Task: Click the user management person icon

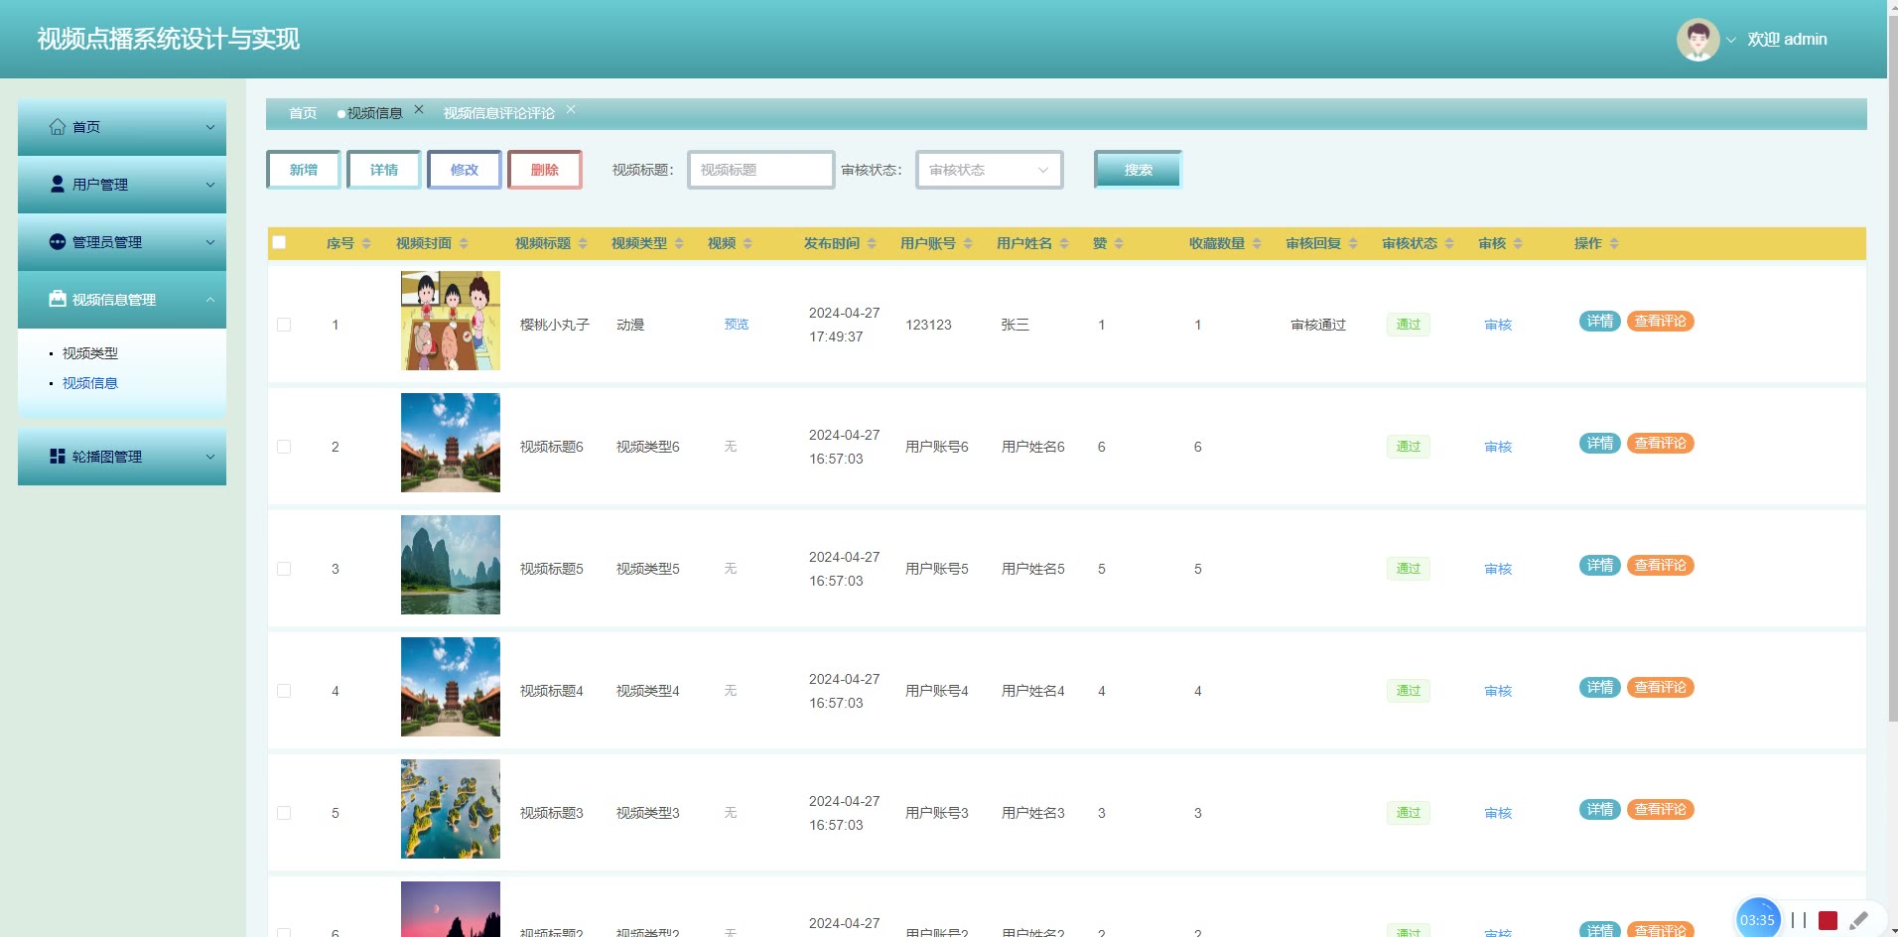Action: coord(58,185)
